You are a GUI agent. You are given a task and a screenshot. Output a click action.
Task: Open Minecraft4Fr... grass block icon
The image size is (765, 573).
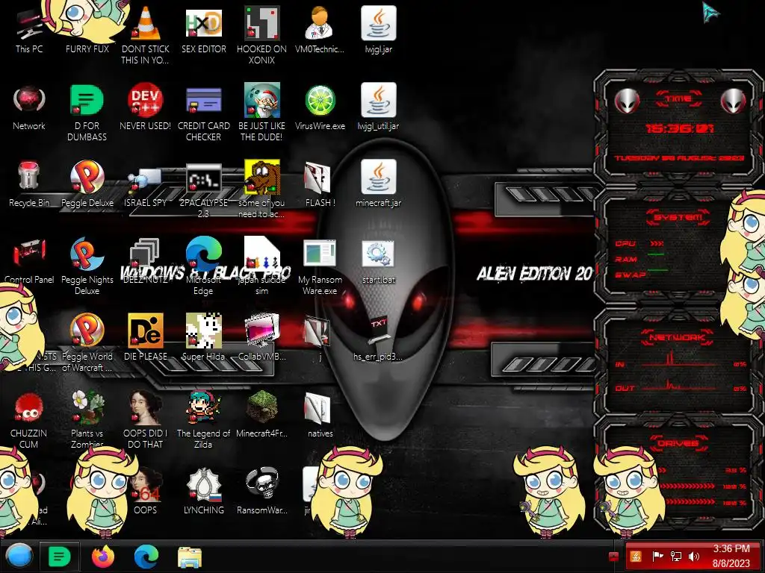click(x=261, y=407)
